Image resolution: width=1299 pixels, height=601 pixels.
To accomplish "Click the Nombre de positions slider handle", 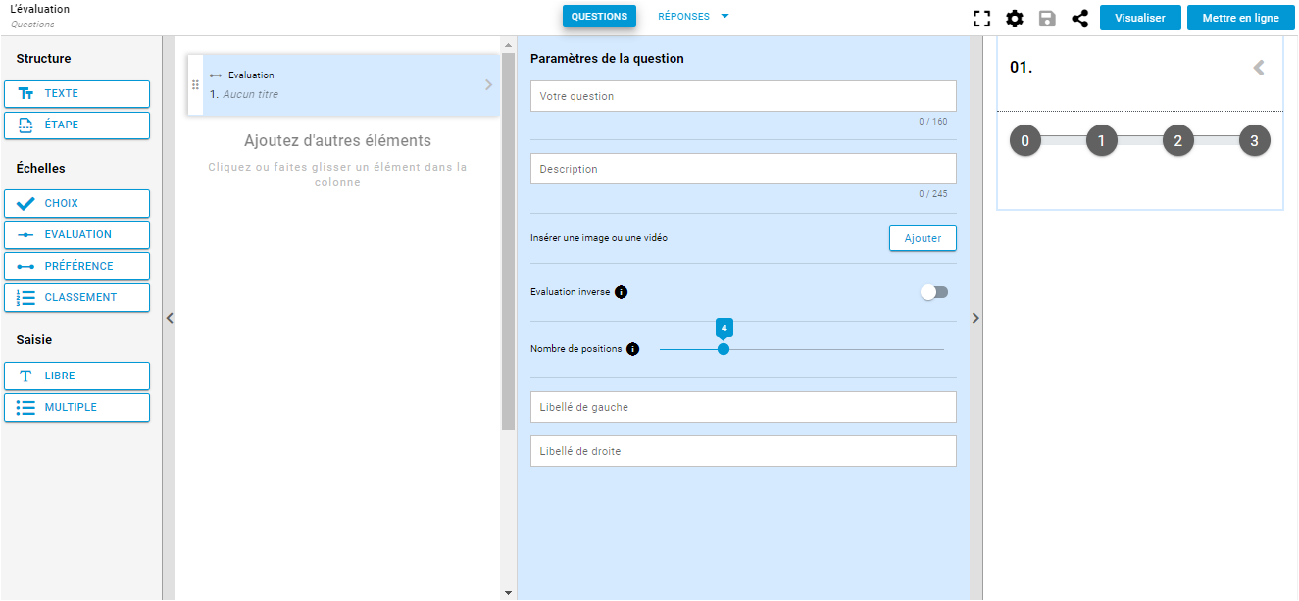I will tap(724, 349).
